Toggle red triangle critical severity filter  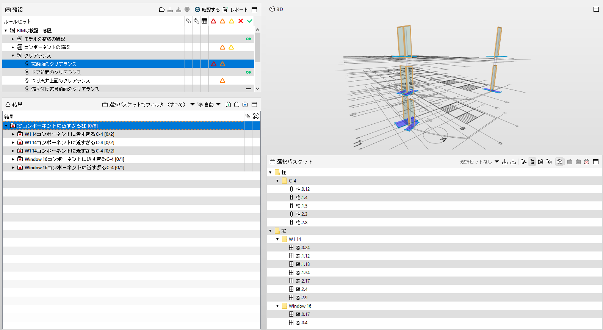coord(213,21)
